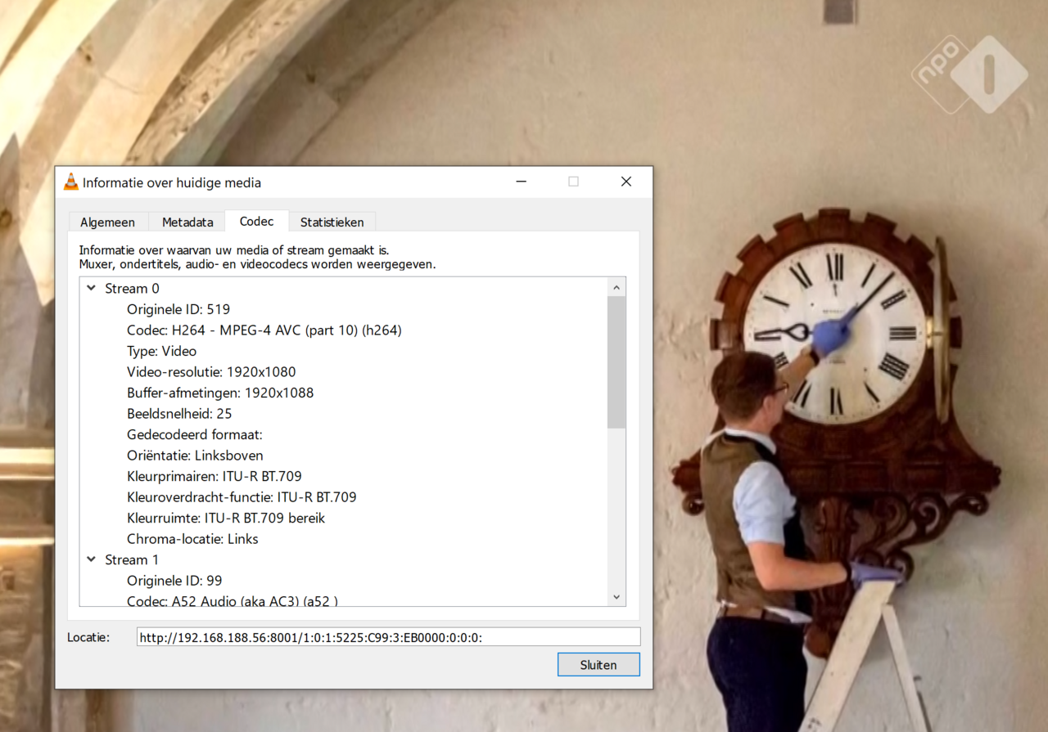The image size is (1048, 732).
Task: Select the Codec tab
Action: (x=256, y=221)
